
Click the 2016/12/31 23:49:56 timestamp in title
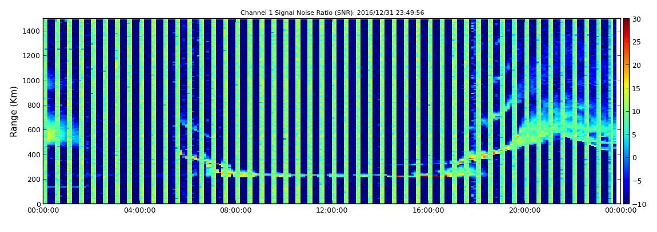391,13
